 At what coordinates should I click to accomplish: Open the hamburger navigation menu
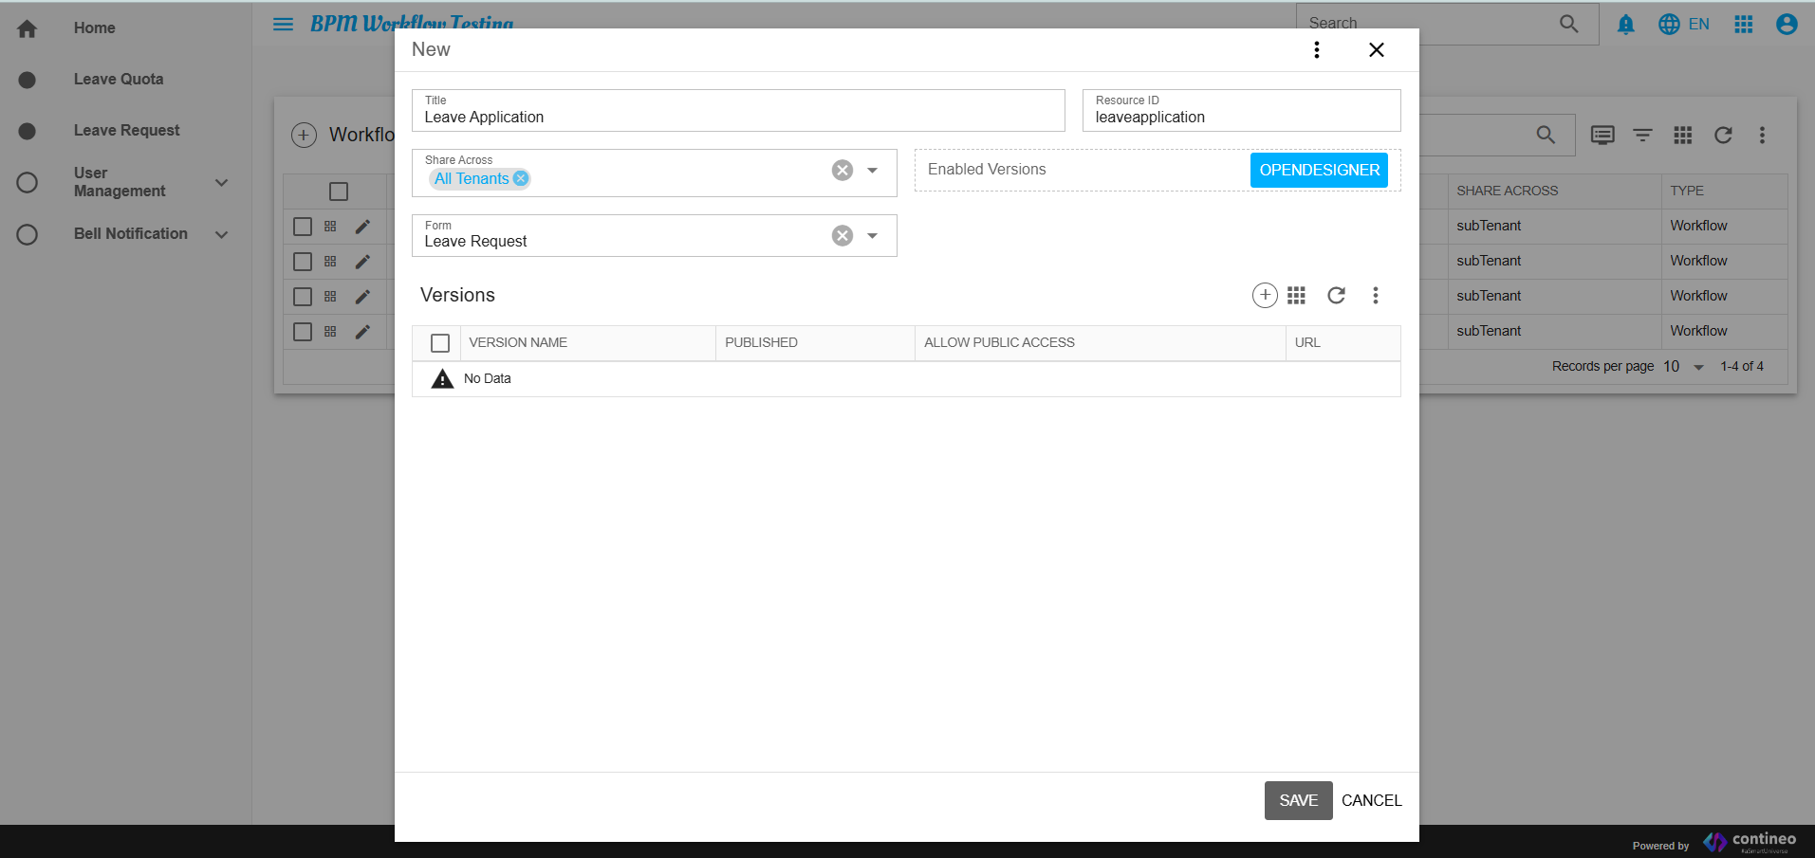pyautogui.click(x=283, y=25)
